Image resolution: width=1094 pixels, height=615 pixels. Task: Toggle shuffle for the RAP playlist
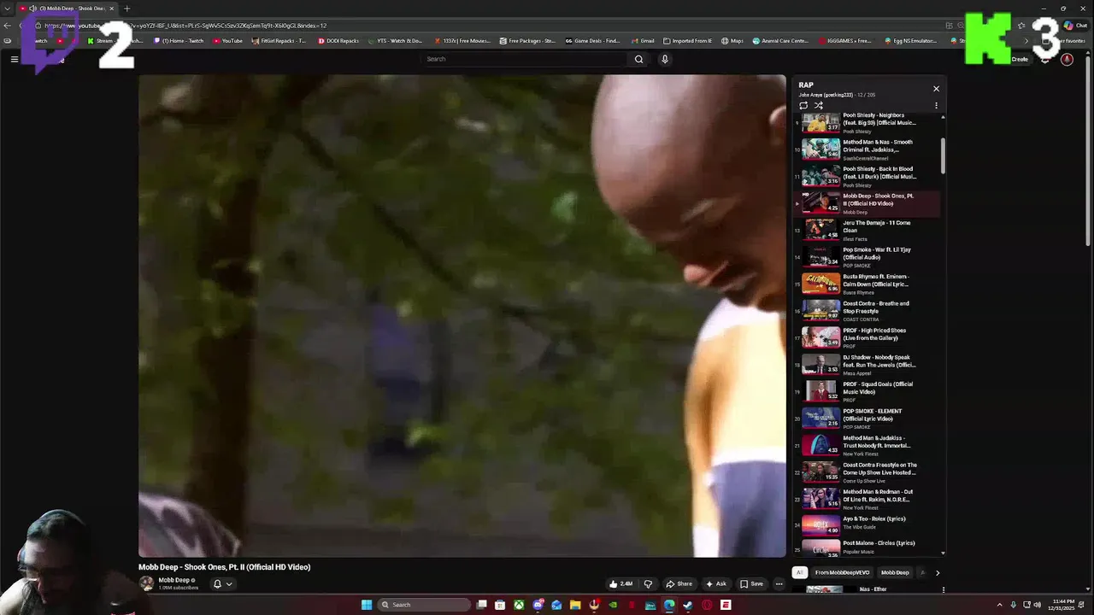click(818, 106)
